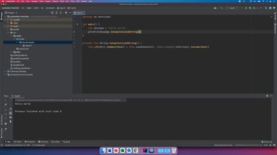Click the build progress bar in status bar

(247, 145)
